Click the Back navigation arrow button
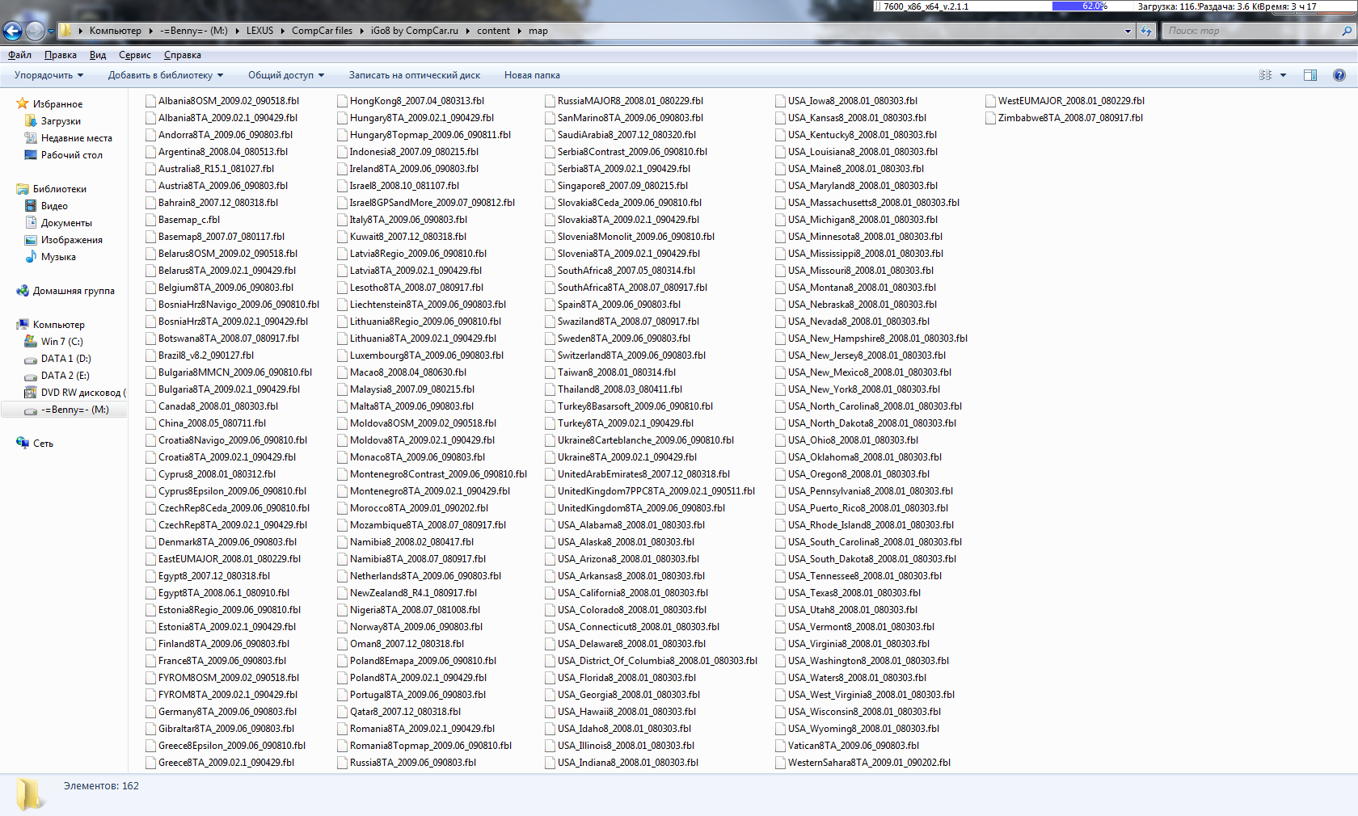 pyautogui.click(x=13, y=31)
